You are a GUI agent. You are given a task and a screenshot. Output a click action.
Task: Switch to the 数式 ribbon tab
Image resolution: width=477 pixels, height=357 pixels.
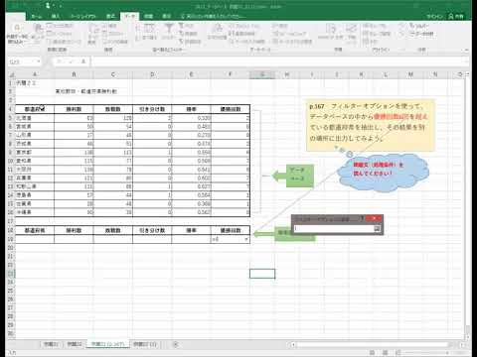(x=110, y=16)
